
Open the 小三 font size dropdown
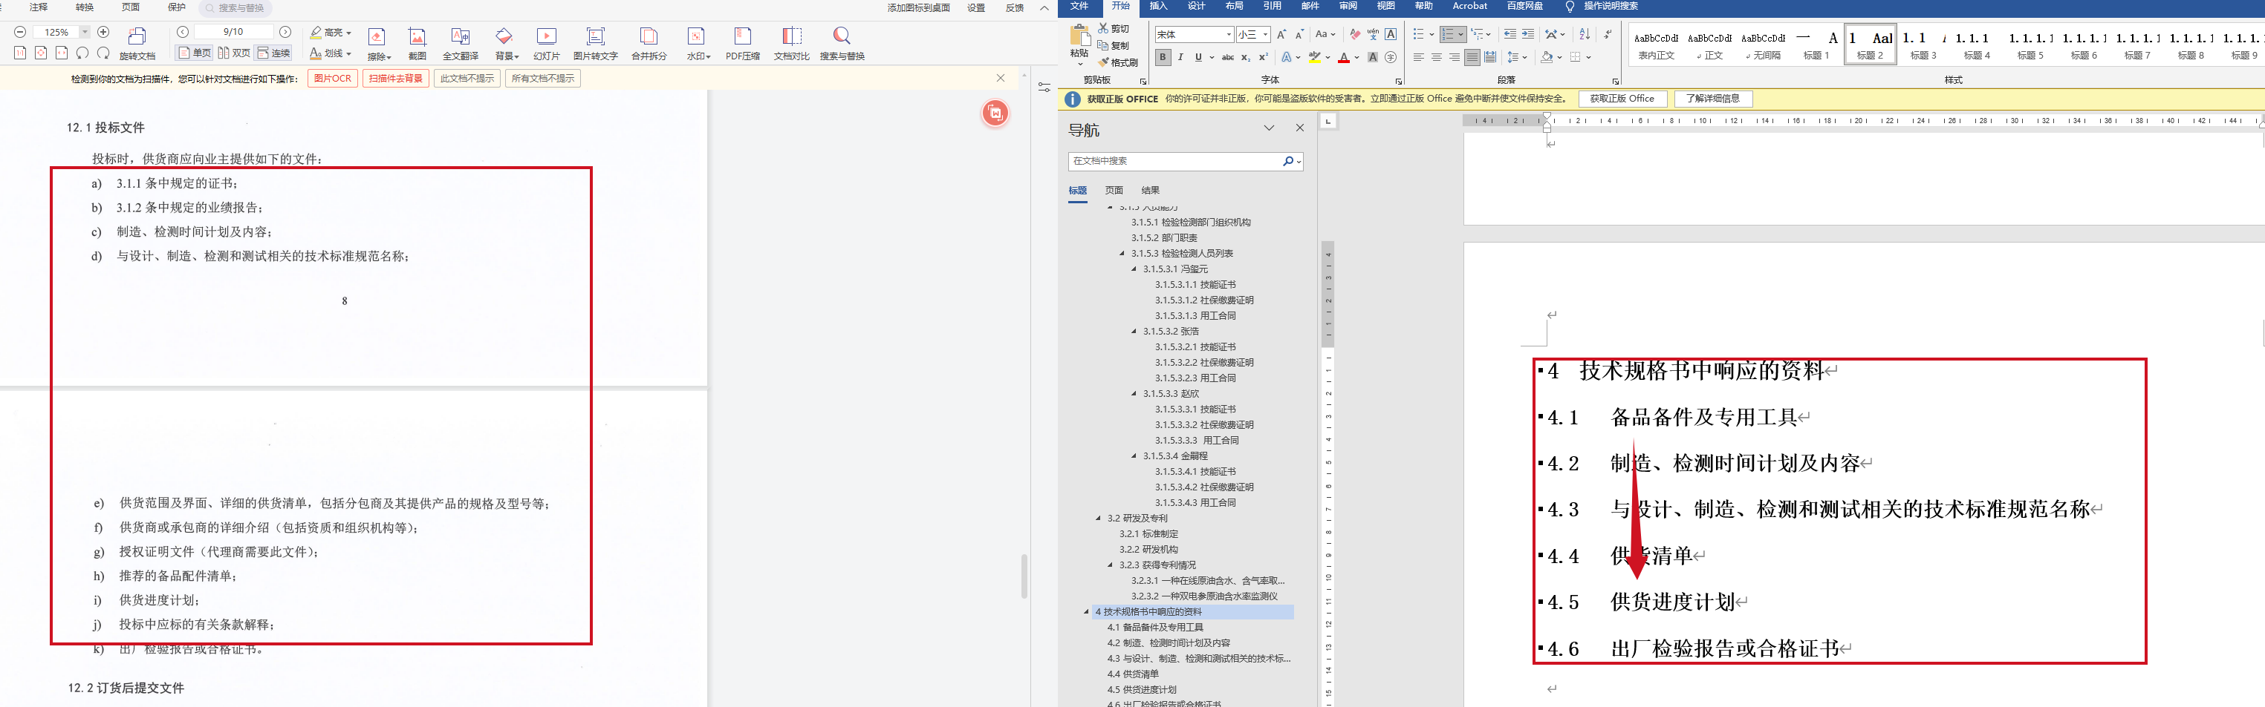click(x=1265, y=34)
